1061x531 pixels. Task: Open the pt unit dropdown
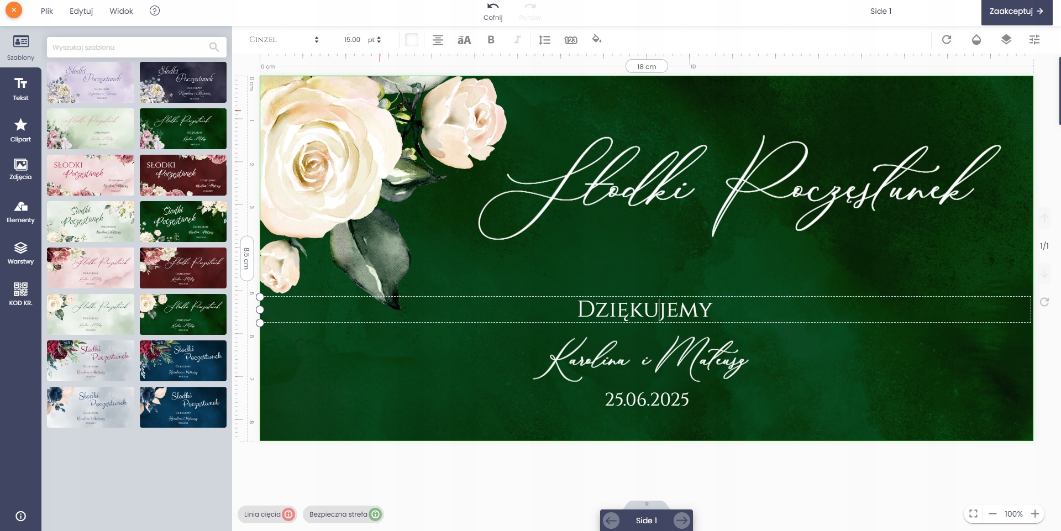pyautogui.click(x=375, y=40)
